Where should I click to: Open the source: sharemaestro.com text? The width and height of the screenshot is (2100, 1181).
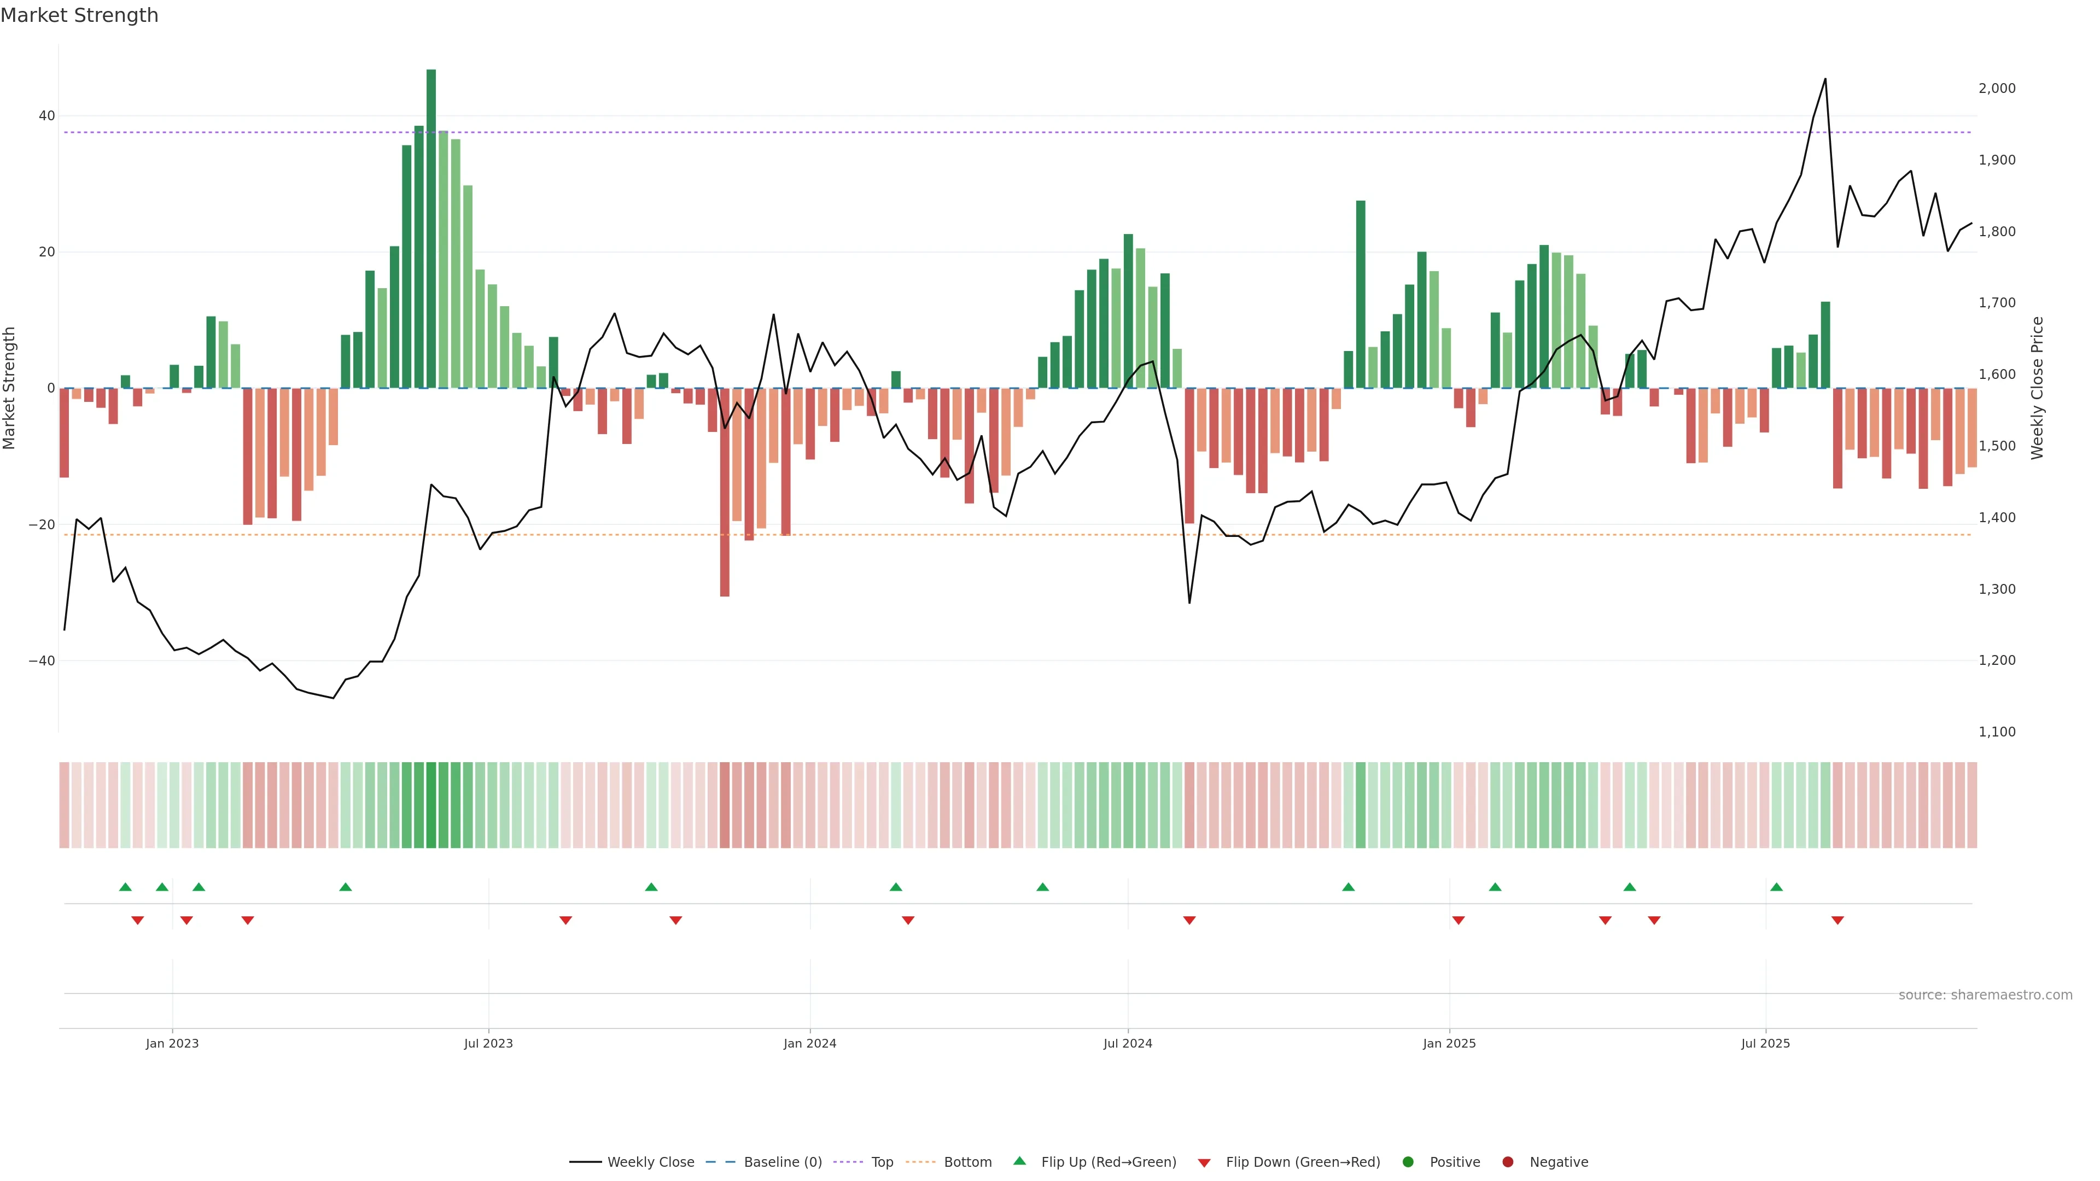[x=1985, y=995]
